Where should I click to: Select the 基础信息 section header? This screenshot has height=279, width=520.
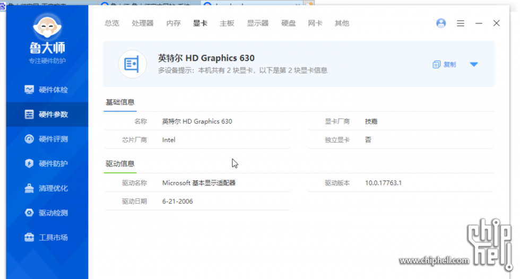pos(120,102)
